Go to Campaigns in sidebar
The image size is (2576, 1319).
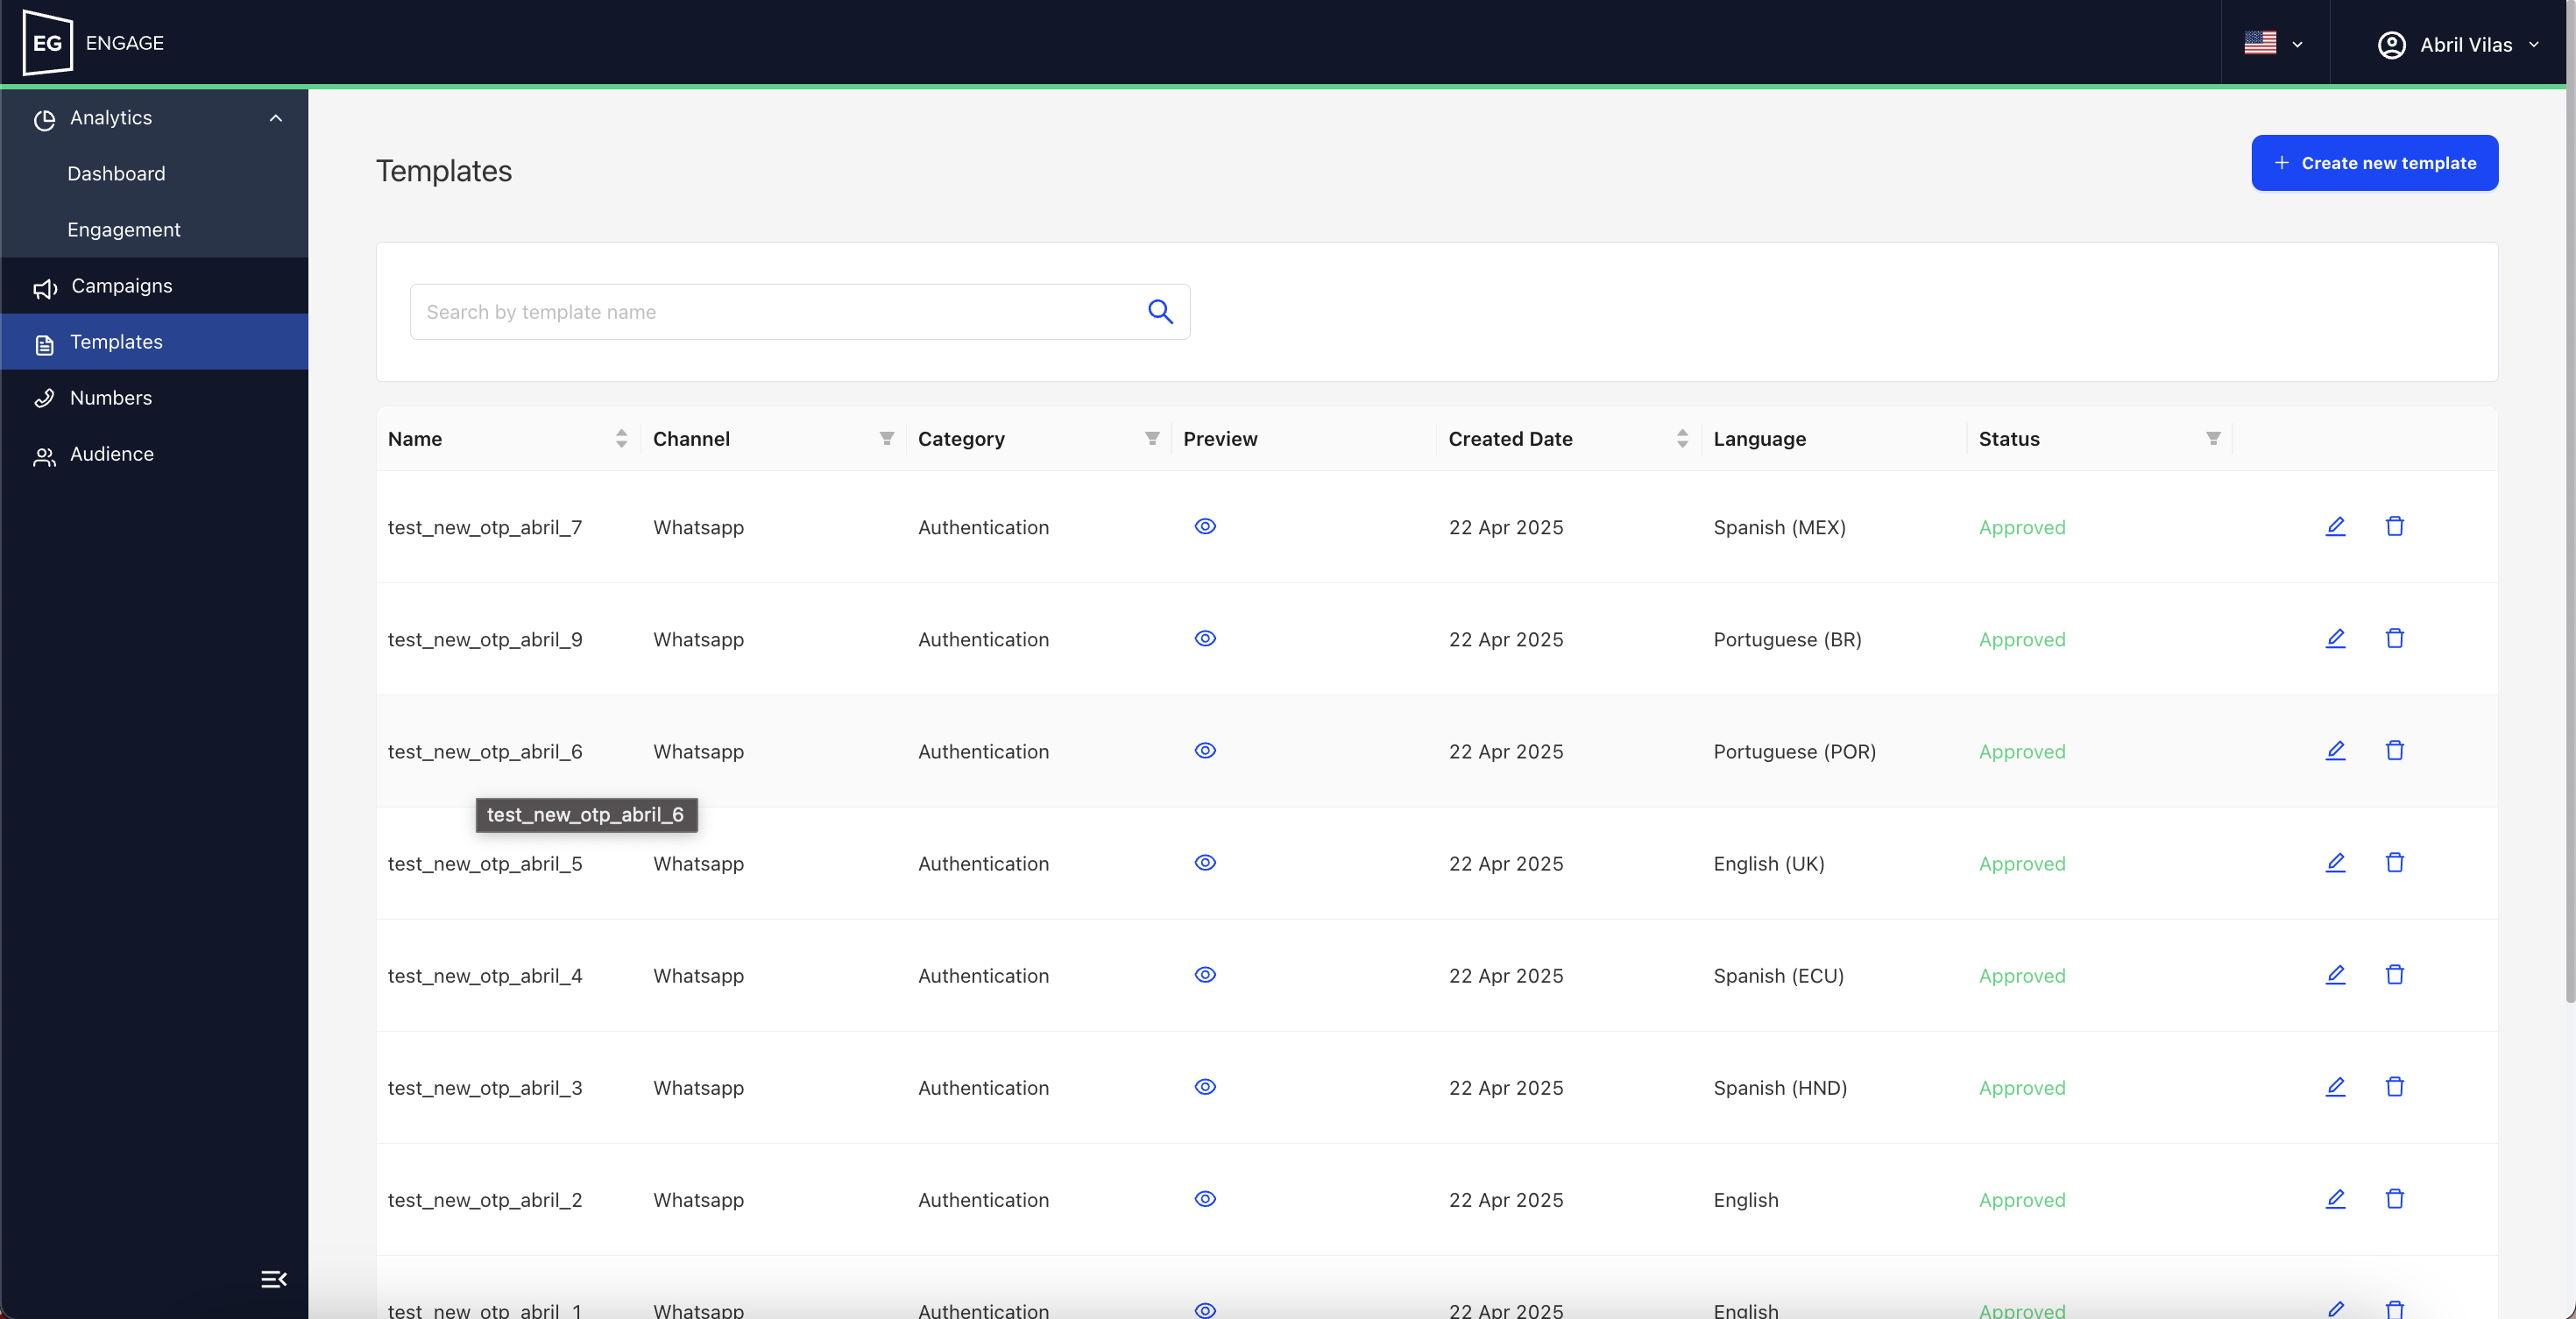[x=121, y=286]
